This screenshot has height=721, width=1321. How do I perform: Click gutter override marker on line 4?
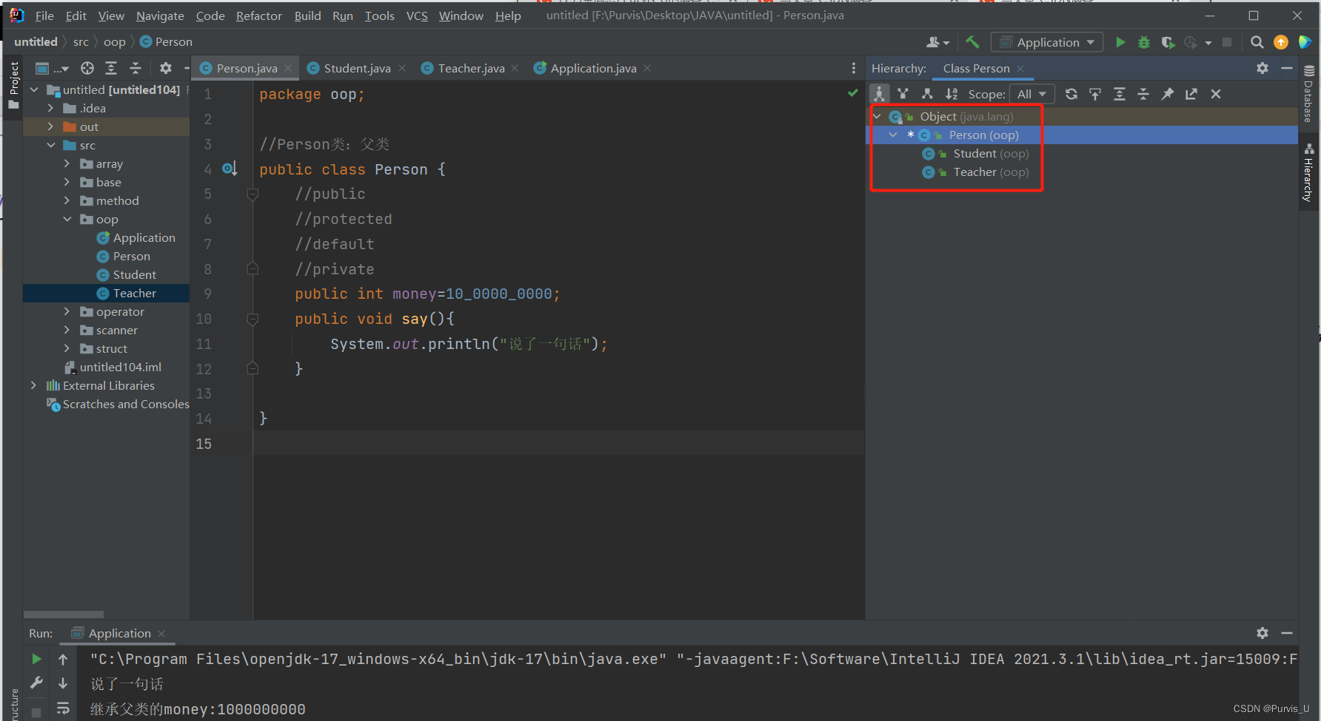pos(230,169)
